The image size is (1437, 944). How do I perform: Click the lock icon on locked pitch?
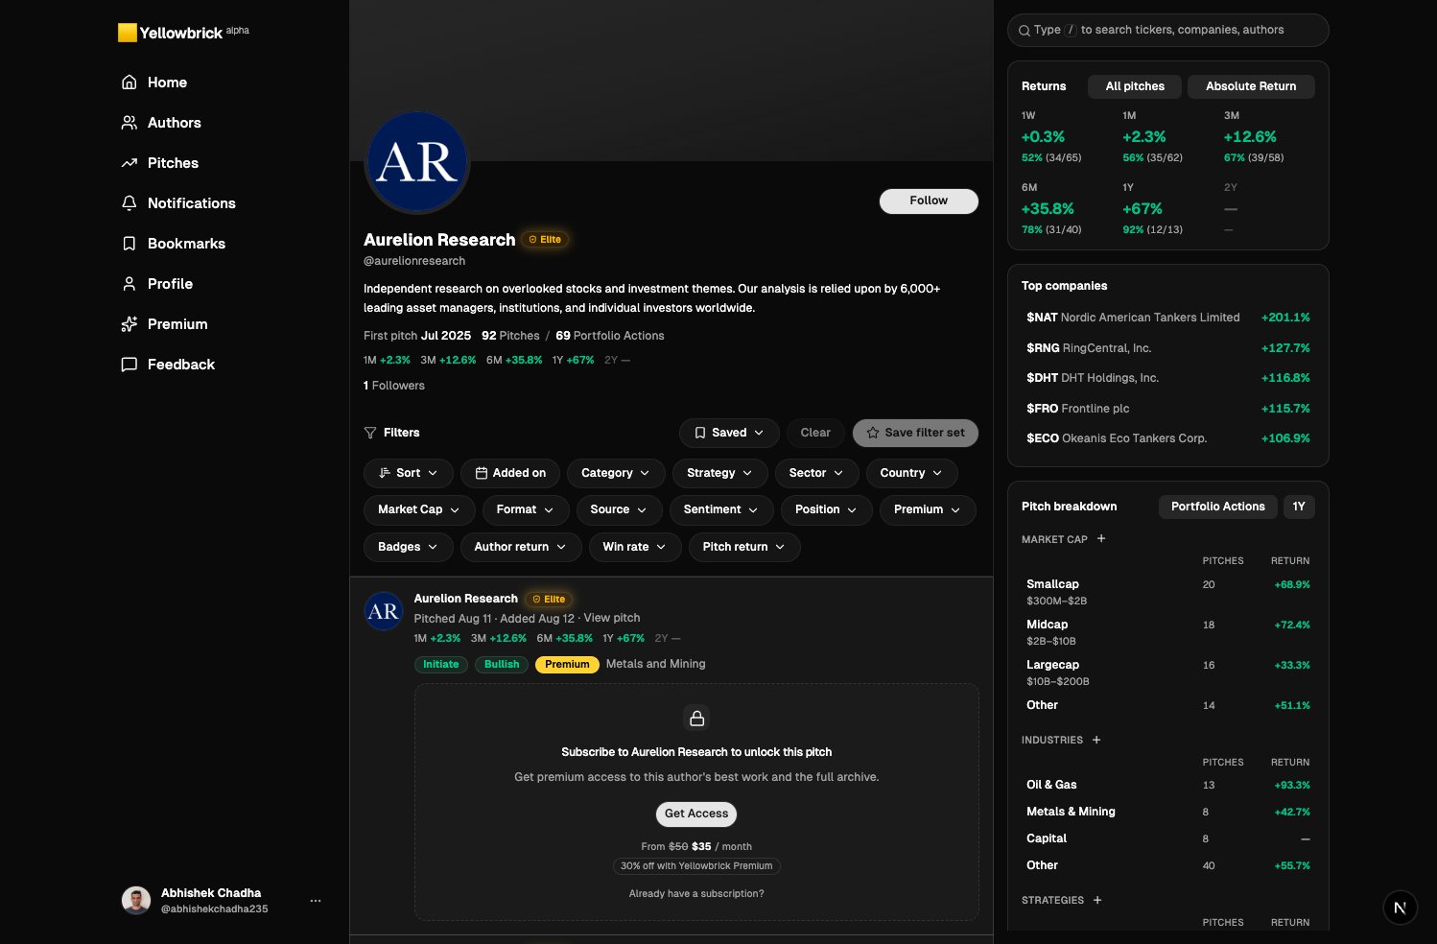click(697, 718)
